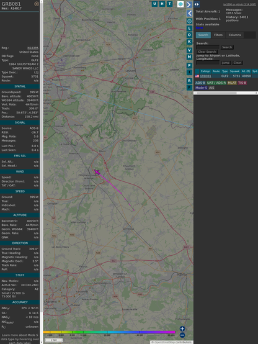The height and width of the screenshot is (344, 258).
Task: Click the Clear Search button
Action: point(207,52)
